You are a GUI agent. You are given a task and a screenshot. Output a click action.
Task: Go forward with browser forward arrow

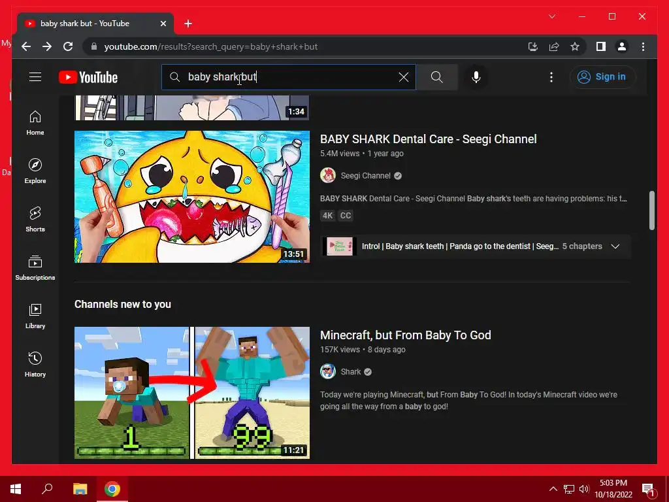point(47,46)
